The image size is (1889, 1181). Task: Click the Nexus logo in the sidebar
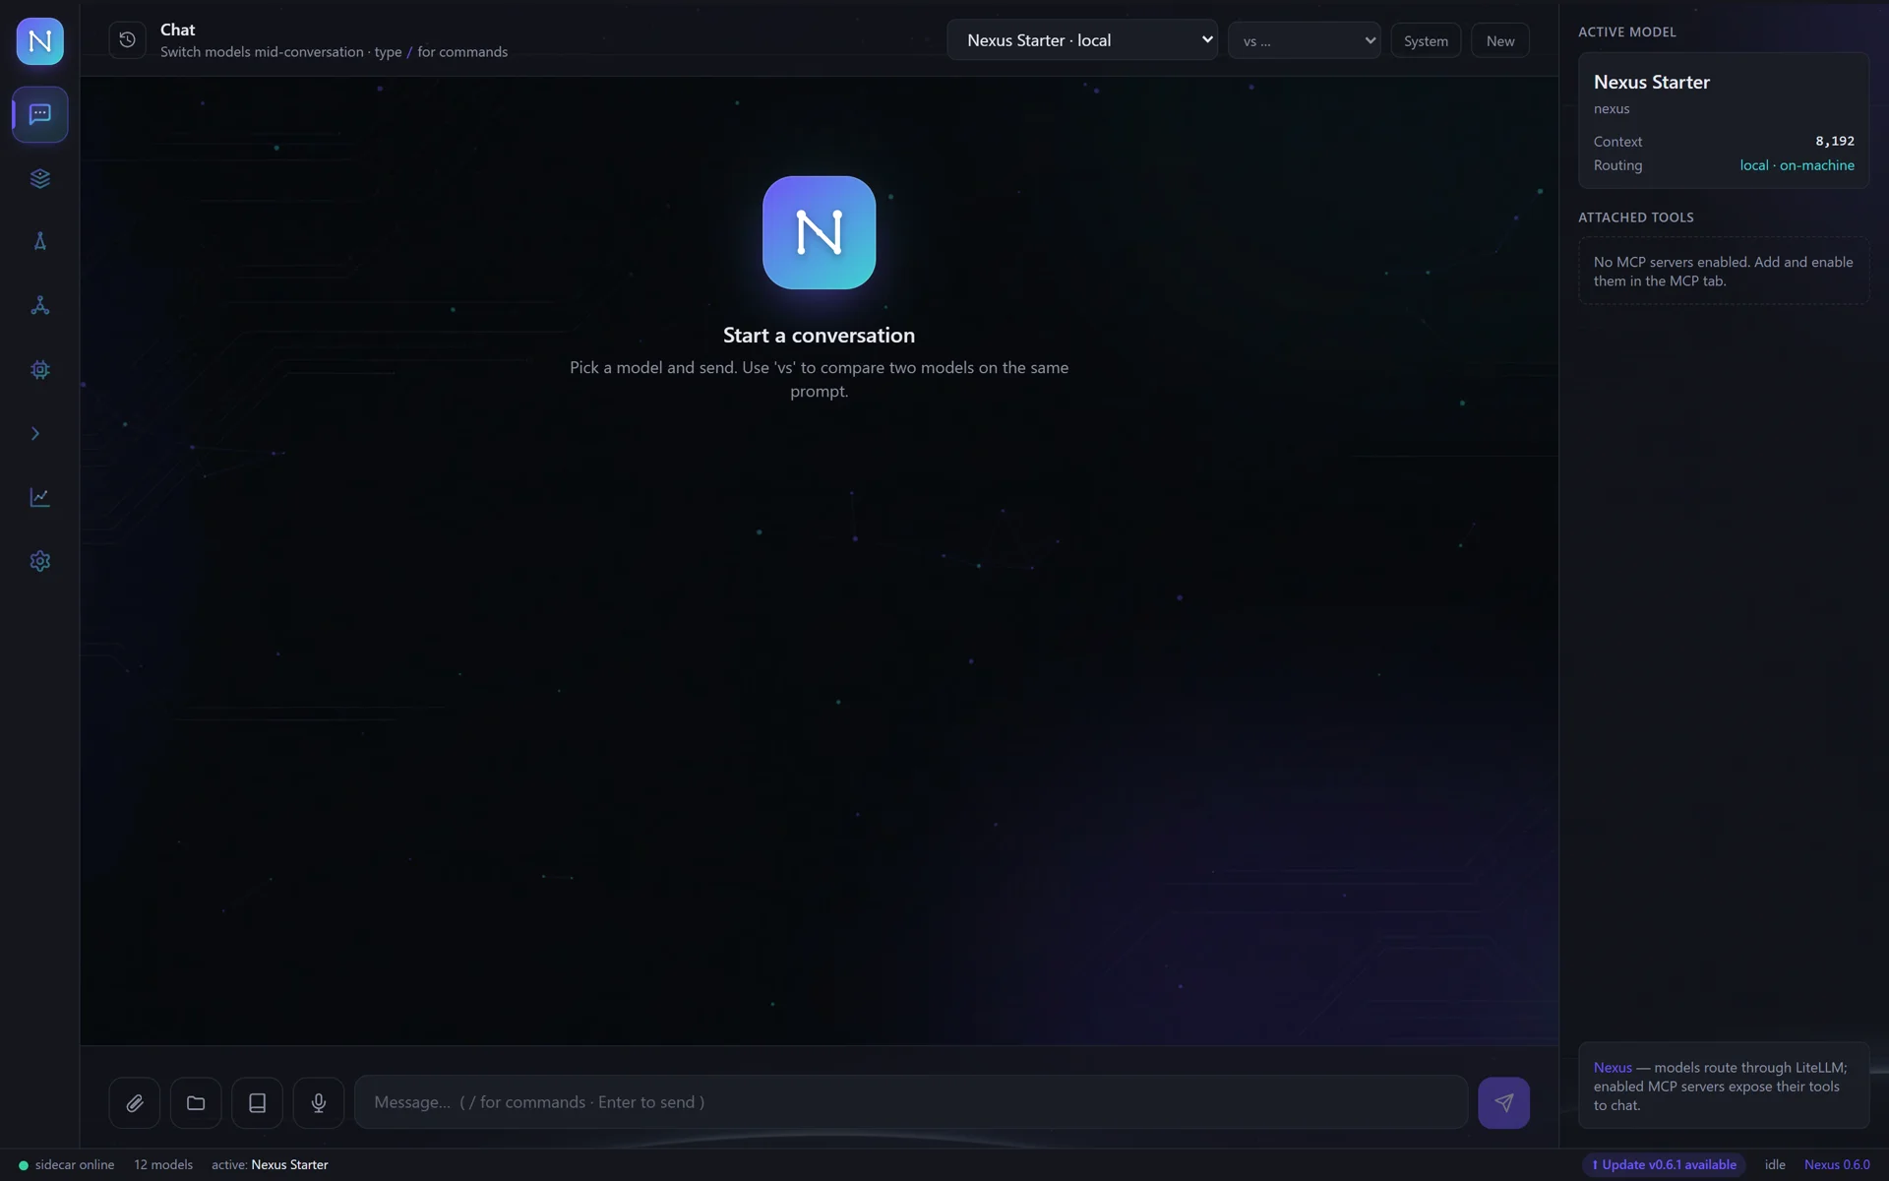[40, 41]
